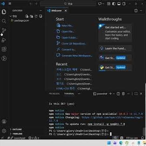This screenshot has width=146, height=146.
Task: Switch to the PROBLEMS panel tab
Action: point(54,94)
